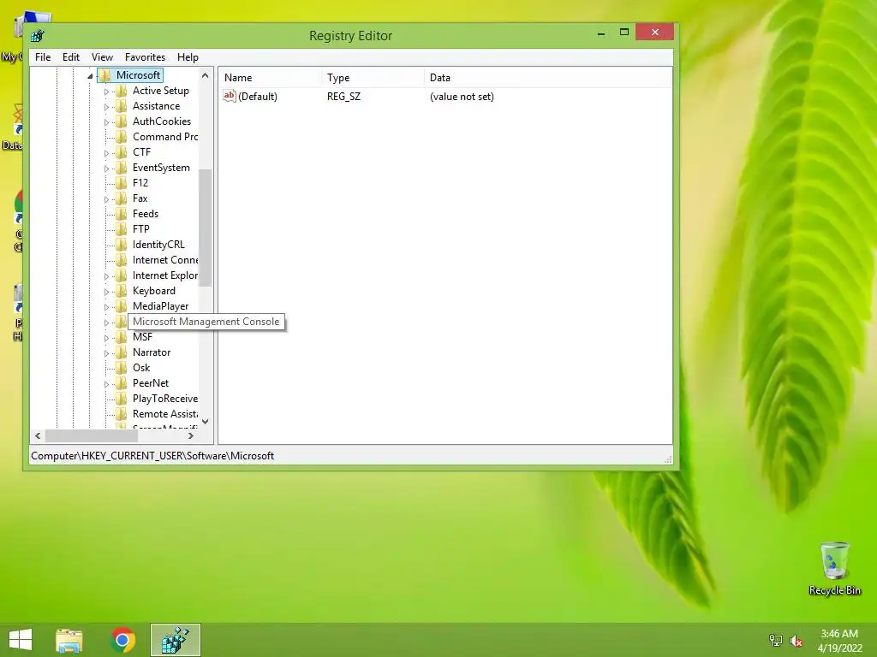Image resolution: width=877 pixels, height=657 pixels.
Task: Select the PeerNet key label
Action: (151, 382)
